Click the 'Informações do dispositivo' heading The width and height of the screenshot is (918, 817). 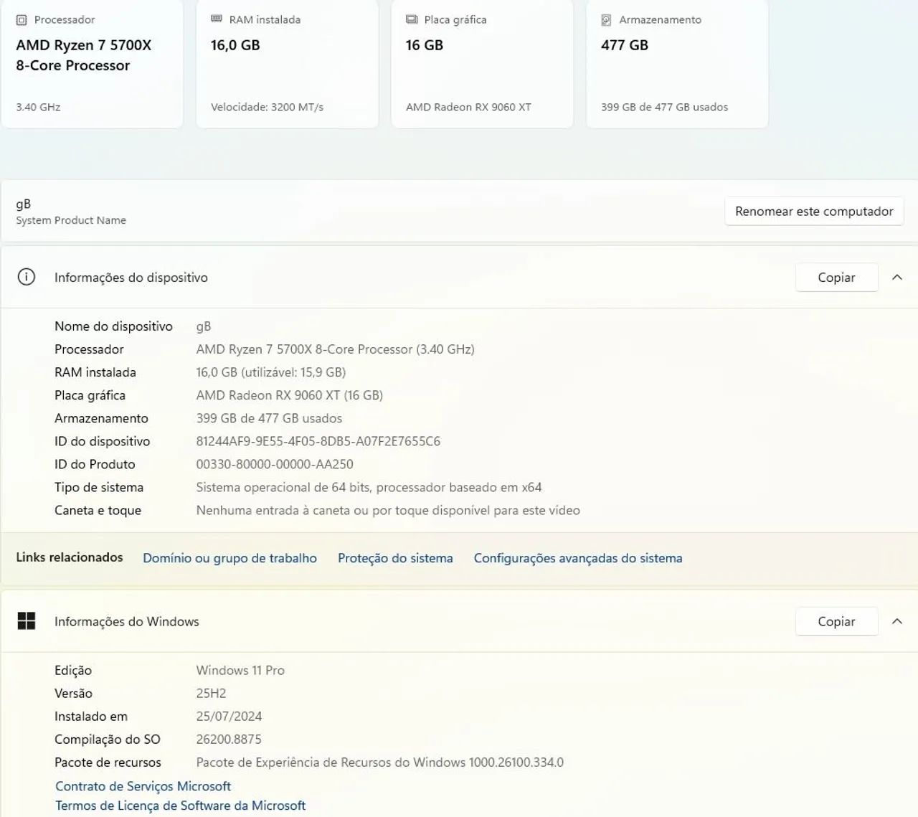(131, 278)
